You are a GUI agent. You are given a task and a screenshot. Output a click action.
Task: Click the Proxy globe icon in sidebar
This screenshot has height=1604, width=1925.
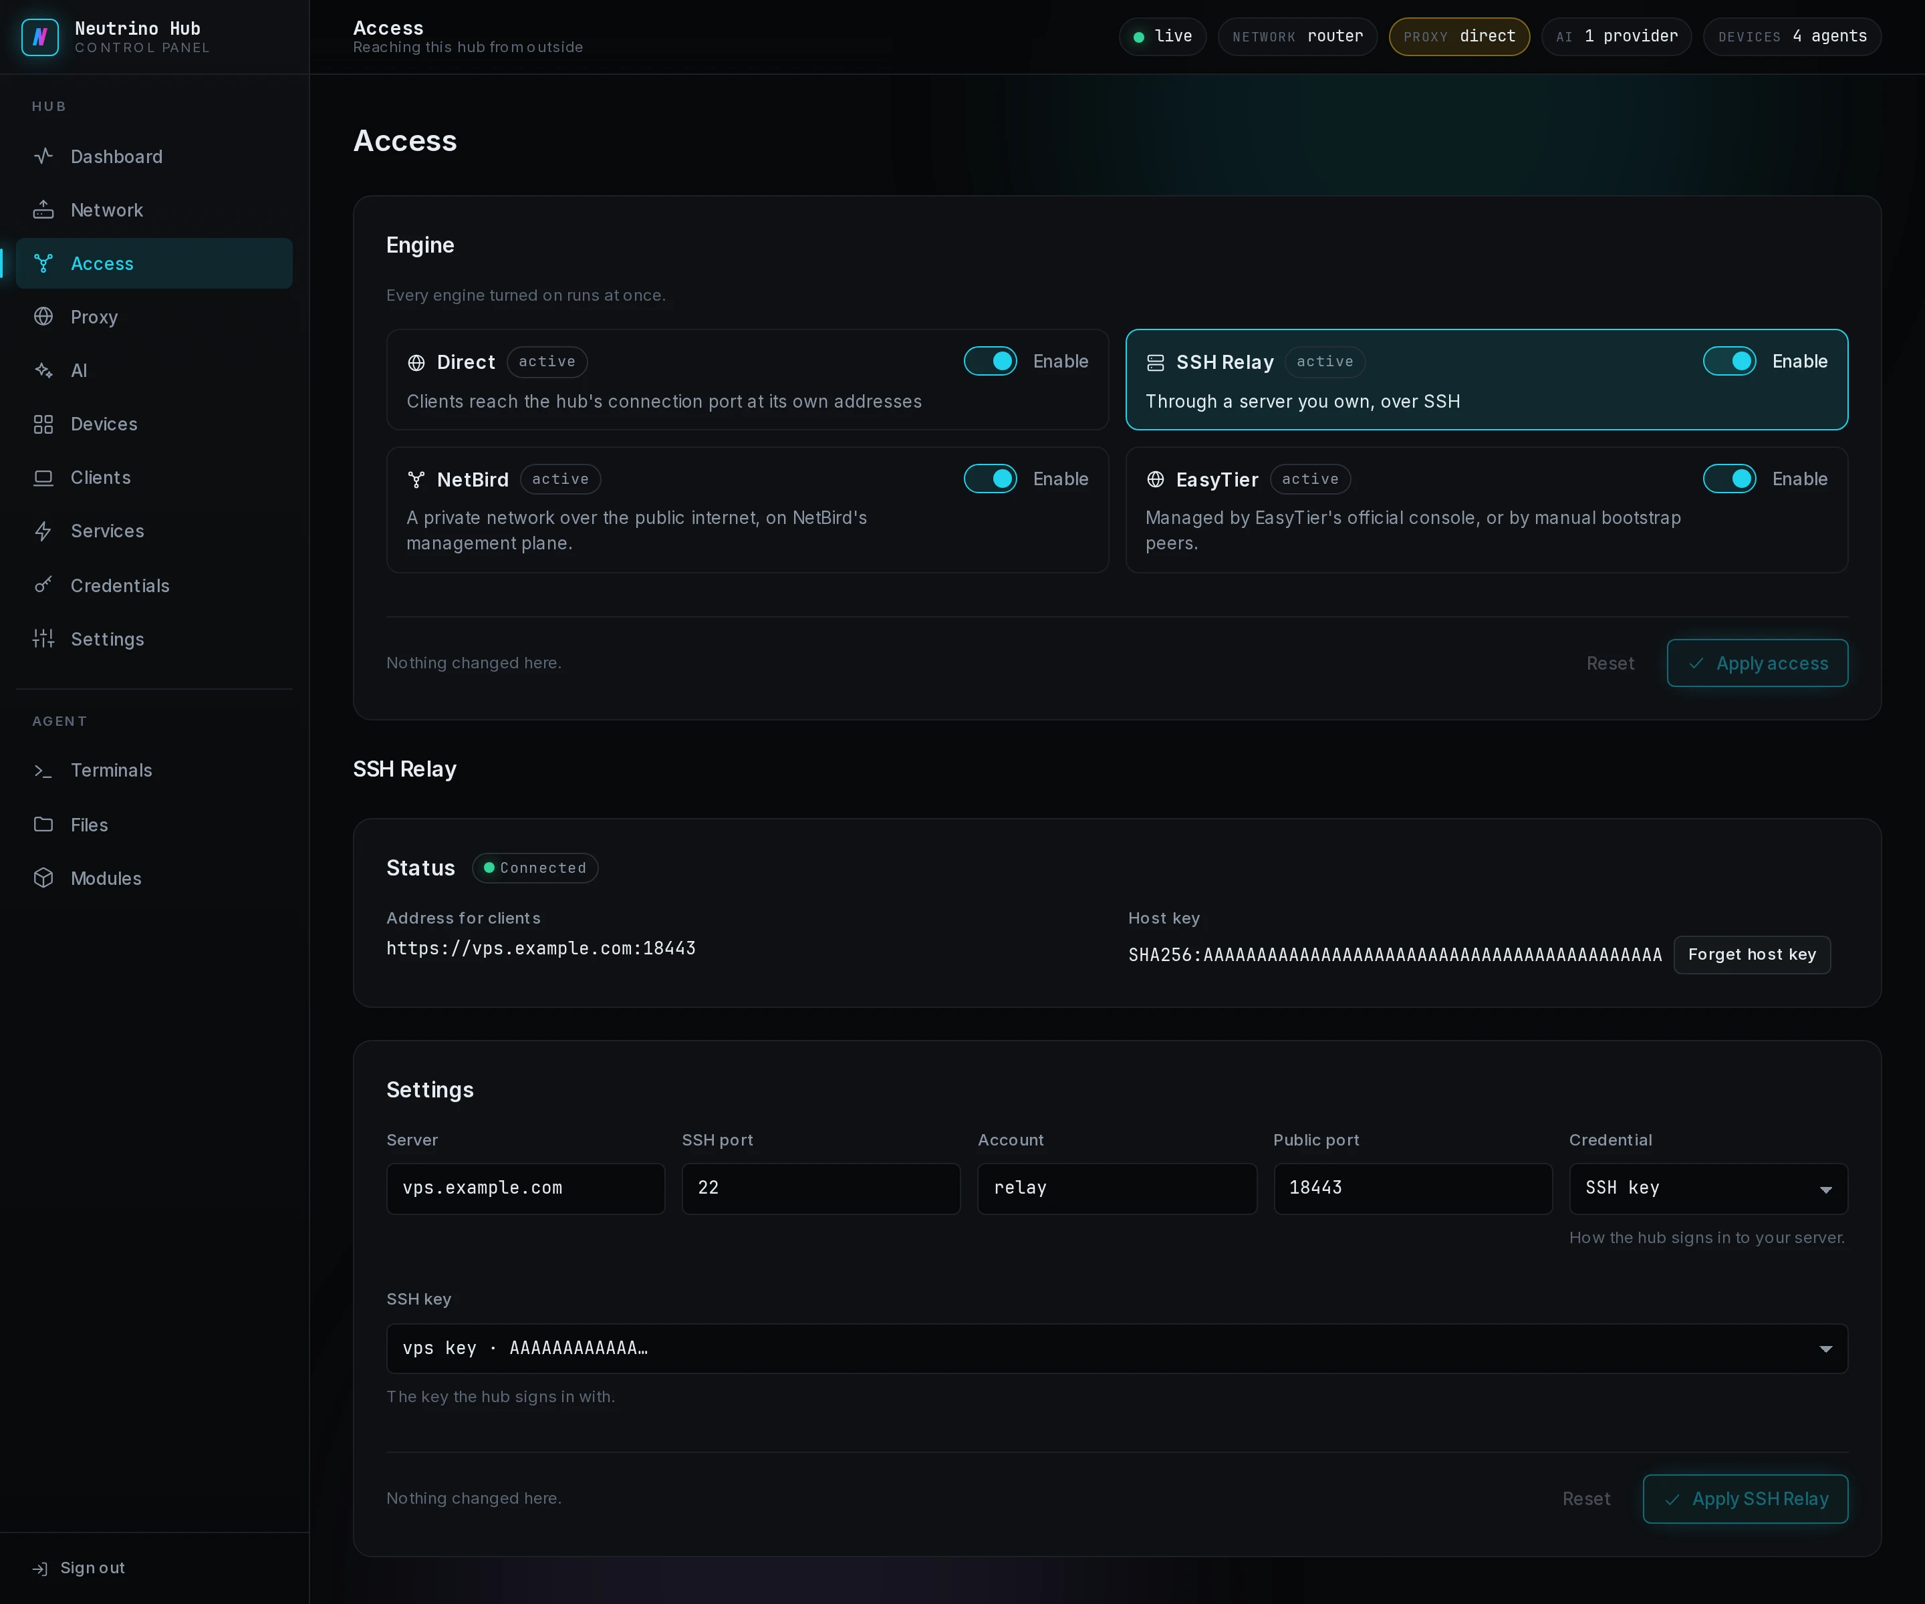pos(43,316)
